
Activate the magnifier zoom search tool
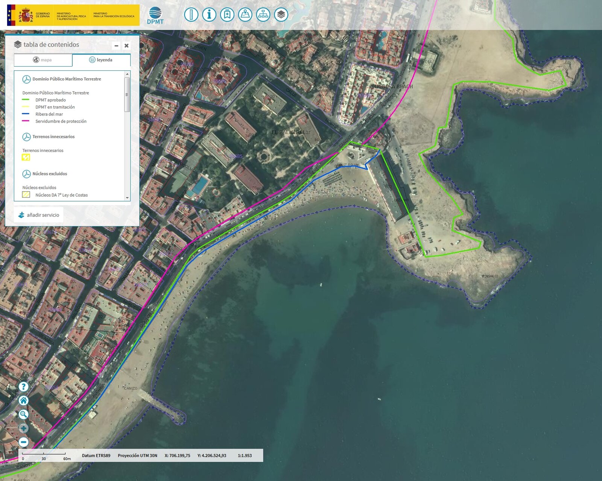23,414
